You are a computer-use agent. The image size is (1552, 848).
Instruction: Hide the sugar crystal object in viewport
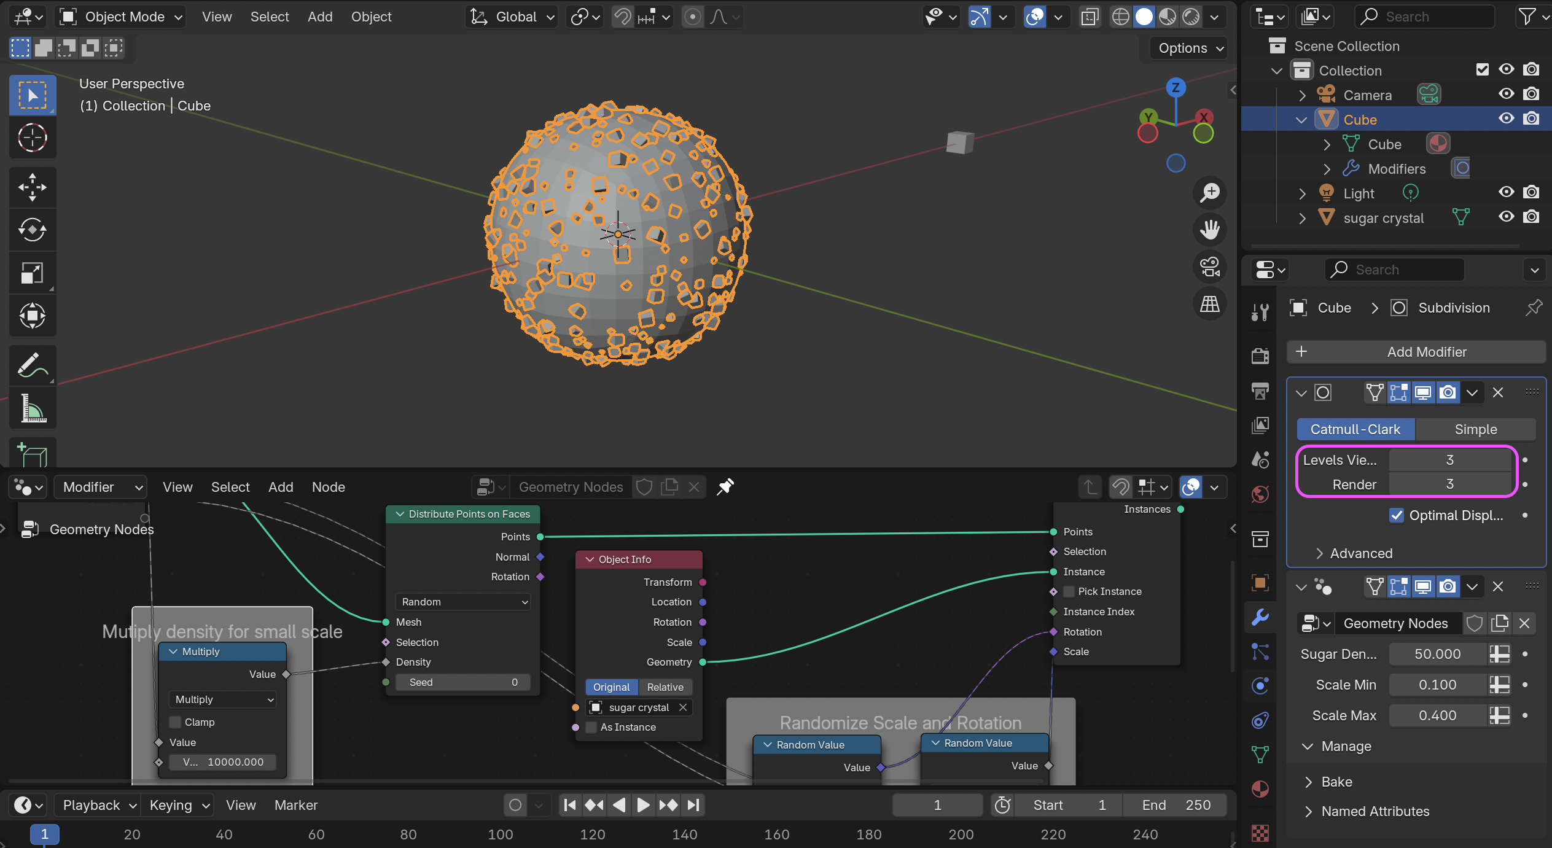pyautogui.click(x=1506, y=217)
